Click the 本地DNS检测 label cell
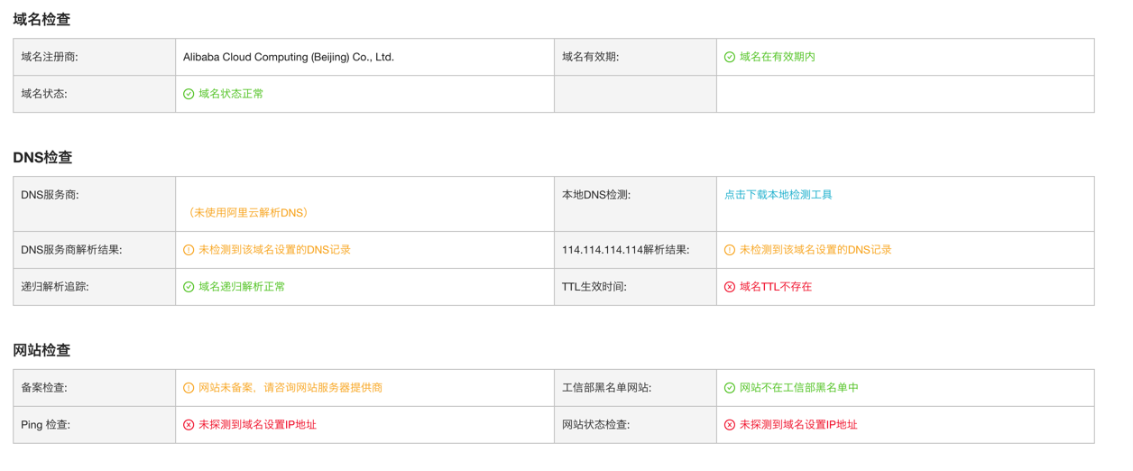The width and height of the screenshot is (1133, 471). 596,195
